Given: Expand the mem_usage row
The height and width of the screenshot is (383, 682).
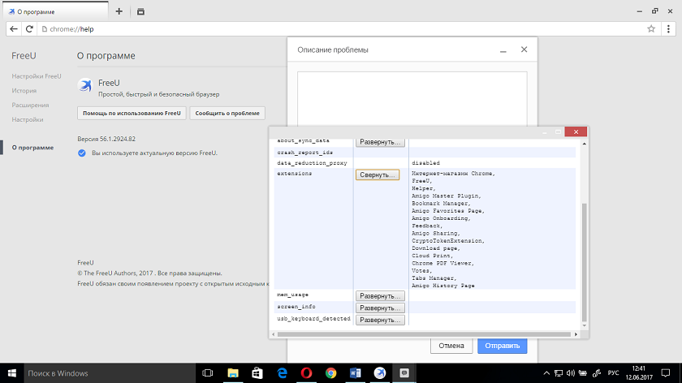Looking at the screenshot, I should point(379,296).
